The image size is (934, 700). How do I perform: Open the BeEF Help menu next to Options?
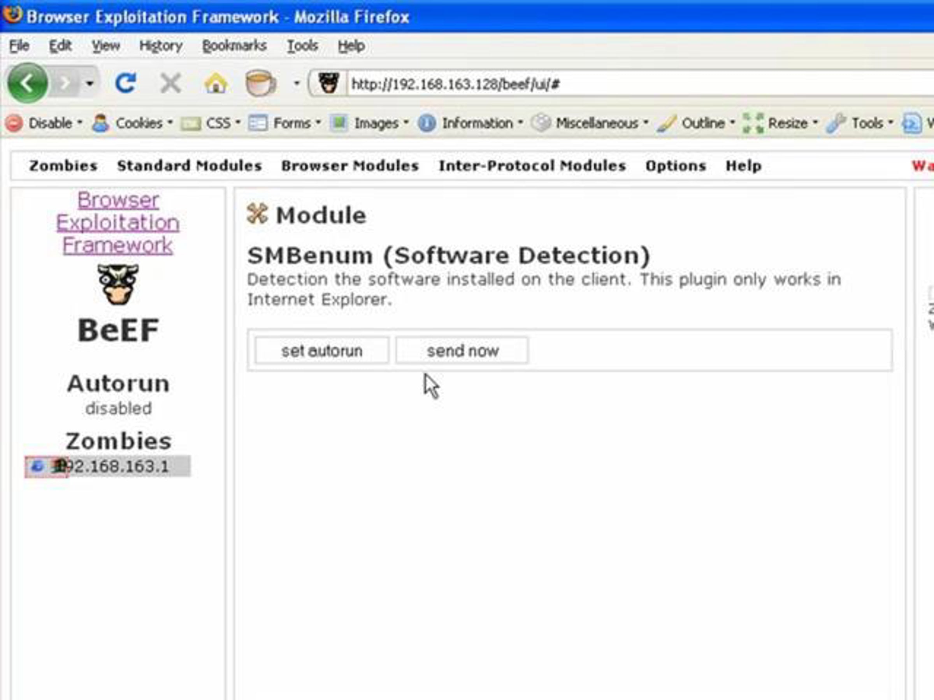point(744,166)
